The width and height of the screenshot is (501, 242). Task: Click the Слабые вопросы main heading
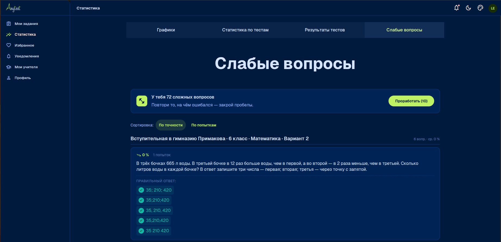(285, 64)
